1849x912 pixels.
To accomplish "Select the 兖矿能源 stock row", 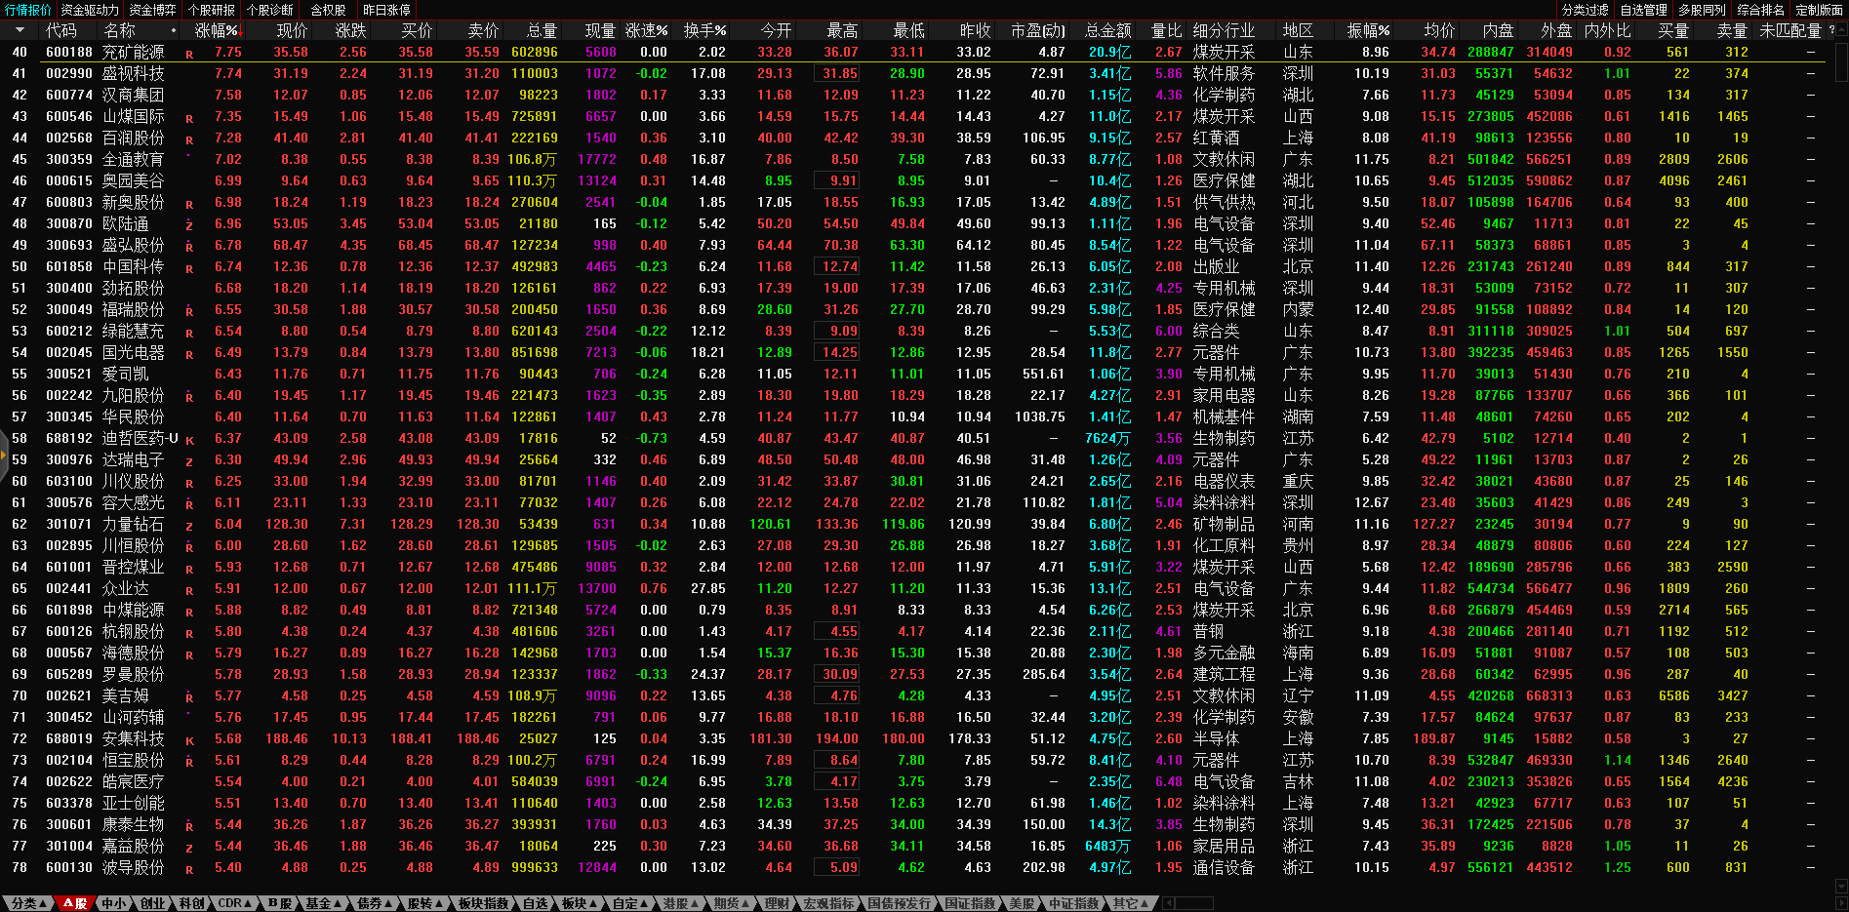I will point(134,52).
